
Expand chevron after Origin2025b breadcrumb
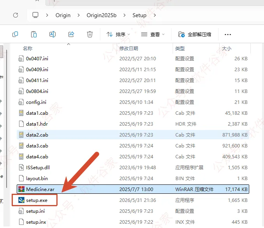124,15
